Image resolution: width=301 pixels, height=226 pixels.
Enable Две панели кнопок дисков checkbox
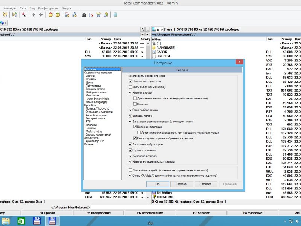(135, 98)
